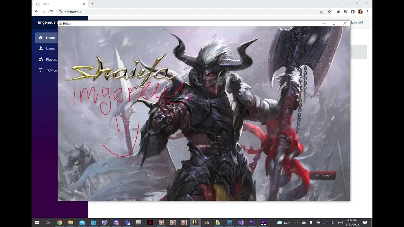The image size is (404, 227).
Task: Select the Home browser tab
Action: 60,4
